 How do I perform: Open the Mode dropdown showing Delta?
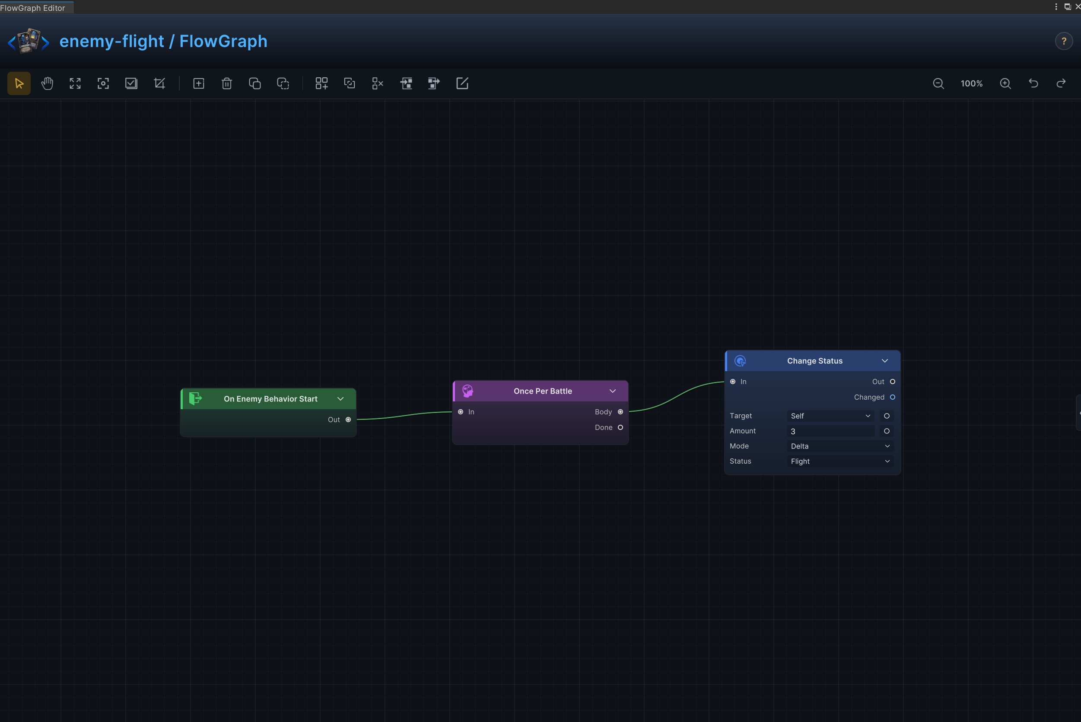click(840, 446)
